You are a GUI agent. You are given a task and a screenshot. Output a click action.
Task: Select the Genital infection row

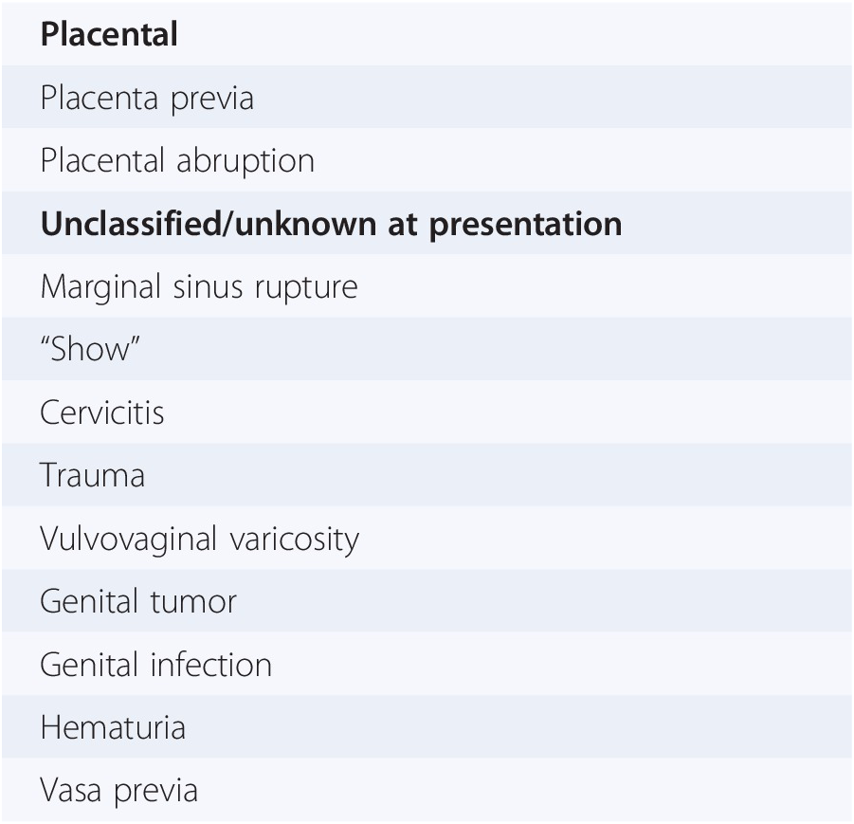click(427, 664)
